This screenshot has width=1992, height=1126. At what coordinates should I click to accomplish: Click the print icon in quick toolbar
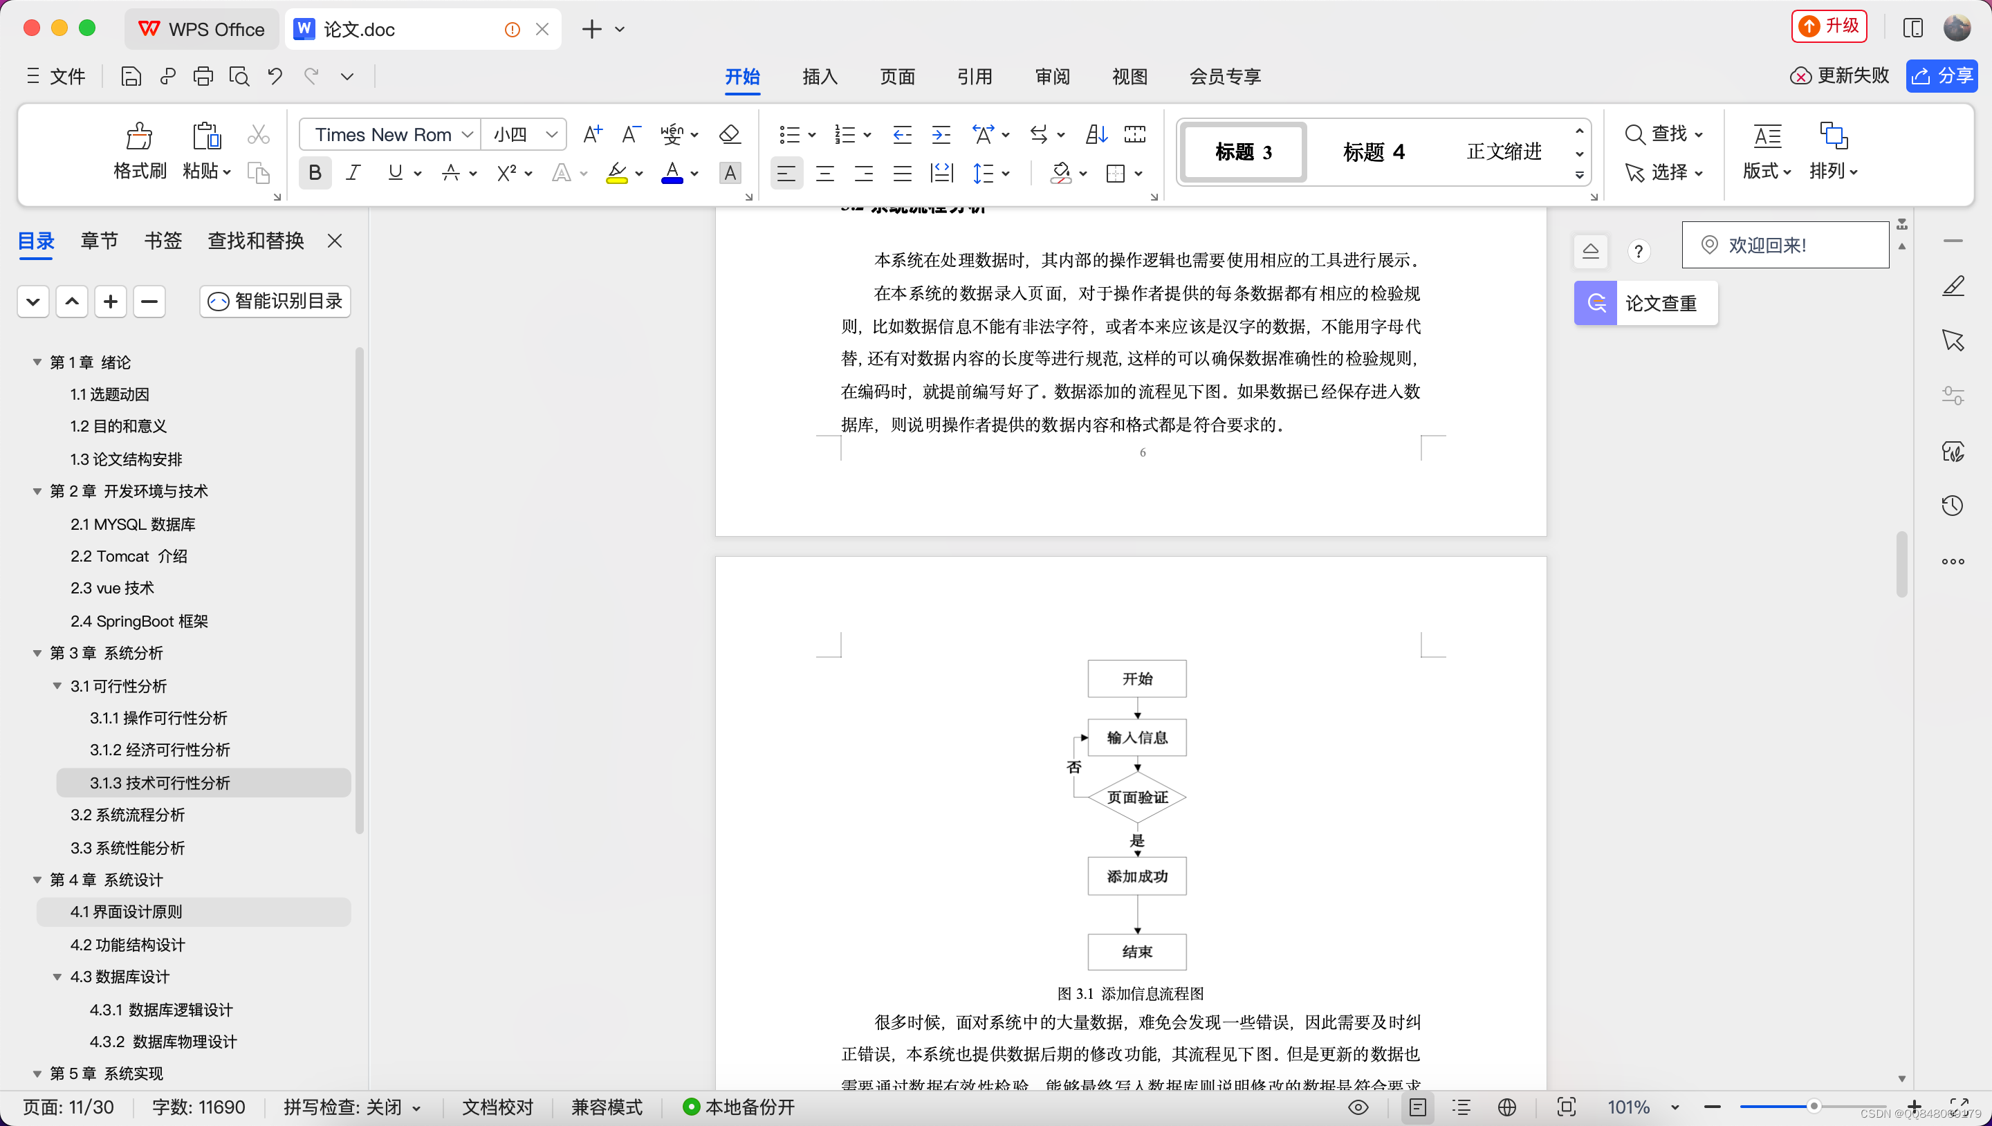coord(203,76)
